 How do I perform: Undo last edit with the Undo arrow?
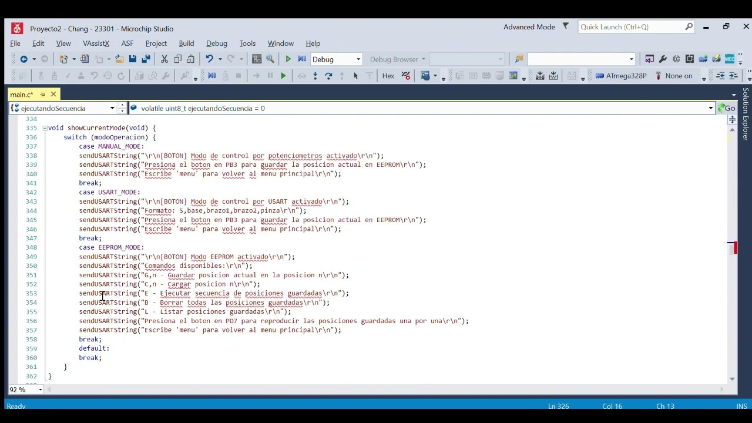[x=209, y=59]
